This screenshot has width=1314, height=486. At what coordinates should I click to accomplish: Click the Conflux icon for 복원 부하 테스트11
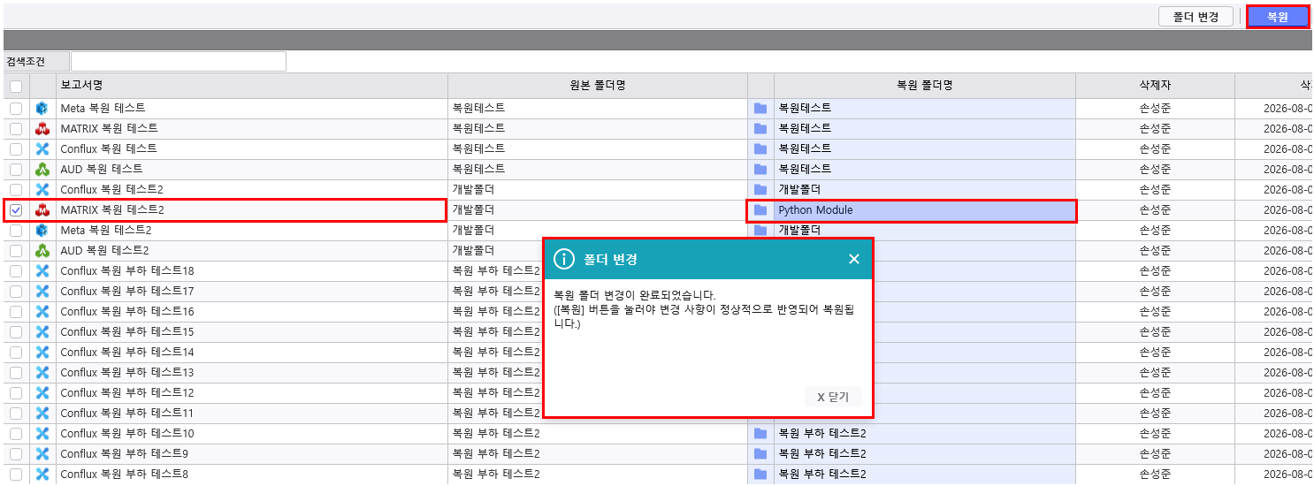(42, 413)
